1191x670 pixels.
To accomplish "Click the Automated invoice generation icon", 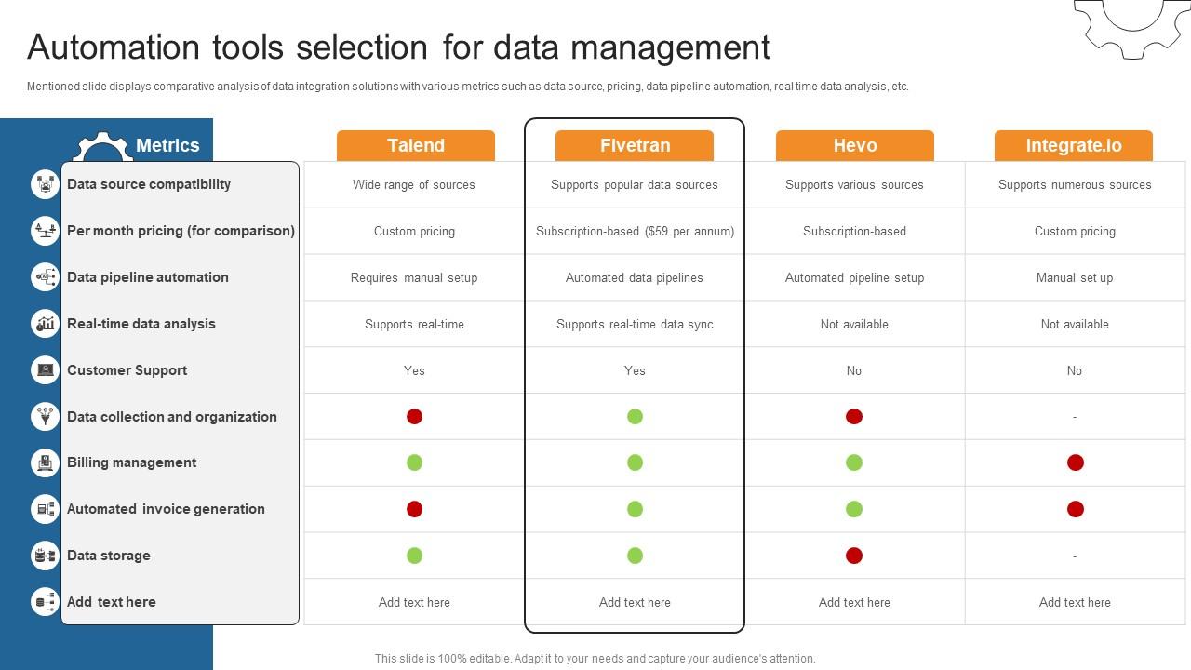I will tap(45, 509).
